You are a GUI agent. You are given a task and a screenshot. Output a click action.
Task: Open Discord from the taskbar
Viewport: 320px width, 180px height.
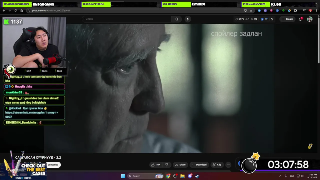[x=190, y=176]
